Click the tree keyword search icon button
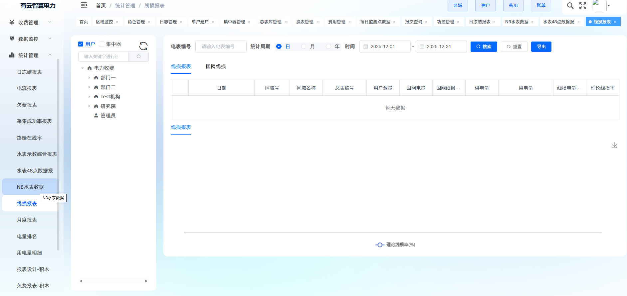This screenshot has height=296, width=627. [138, 56]
